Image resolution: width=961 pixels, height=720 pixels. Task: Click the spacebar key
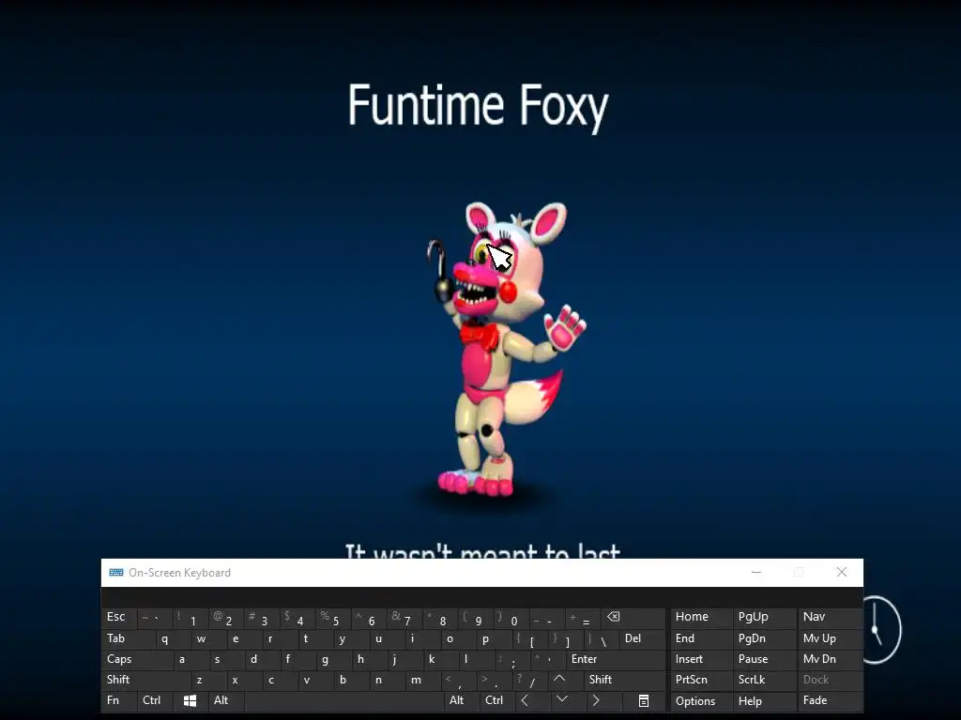(x=343, y=700)
